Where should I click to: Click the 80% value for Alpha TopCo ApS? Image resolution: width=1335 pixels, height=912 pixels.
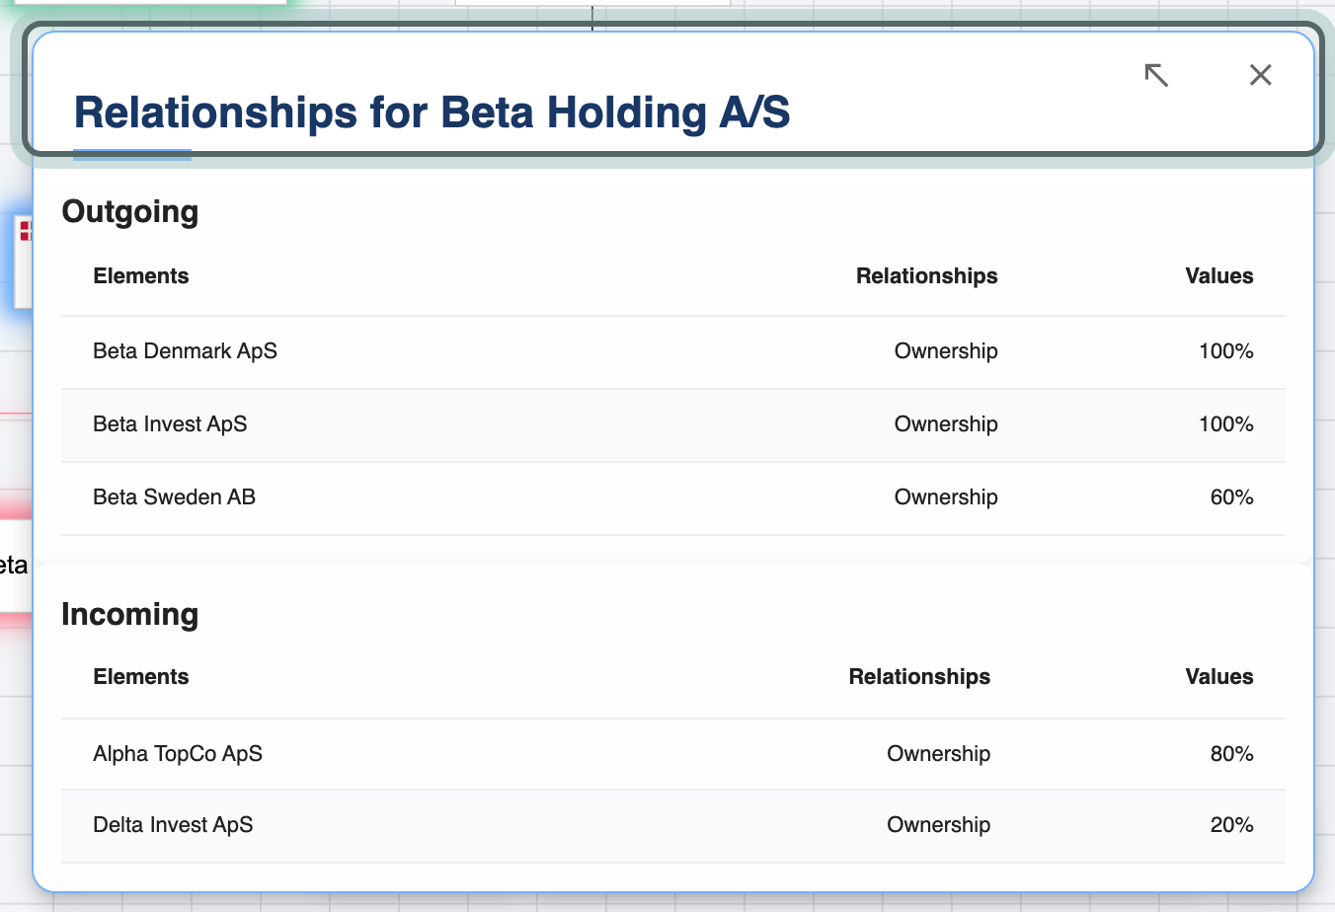[1232, 754]
